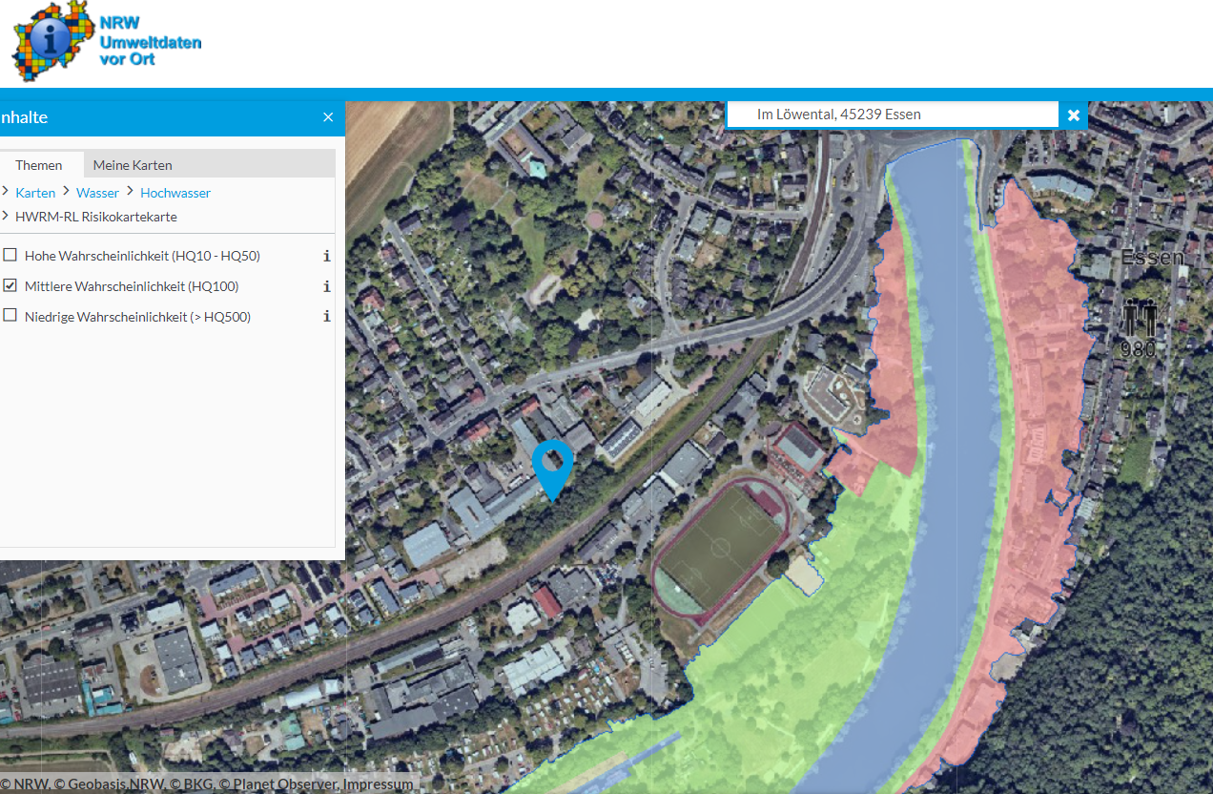Show info for Niedrige Wahrscheinlichkeit layer

coord(326,317)
